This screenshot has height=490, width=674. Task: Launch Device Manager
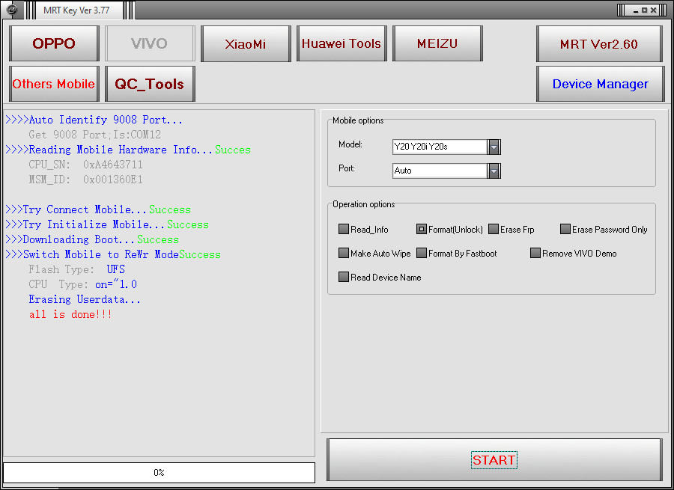pos(600,84)
